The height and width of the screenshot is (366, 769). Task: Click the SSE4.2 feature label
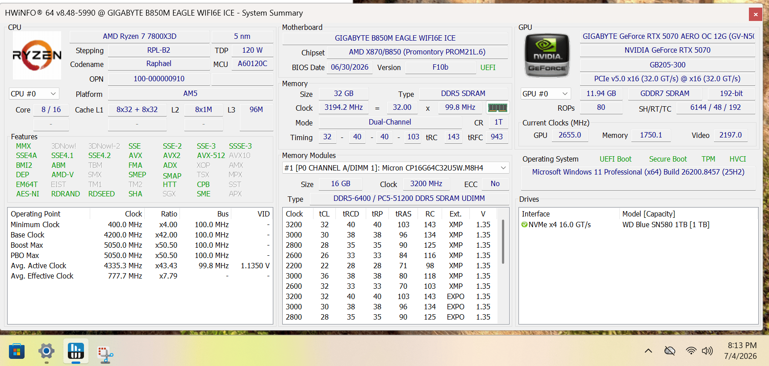[x=99, y=155]
